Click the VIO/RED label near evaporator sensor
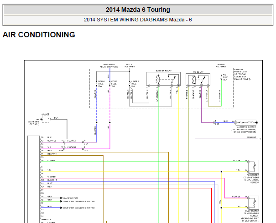The width and height of the screenshot is (276, 223). tap(236, 197)
